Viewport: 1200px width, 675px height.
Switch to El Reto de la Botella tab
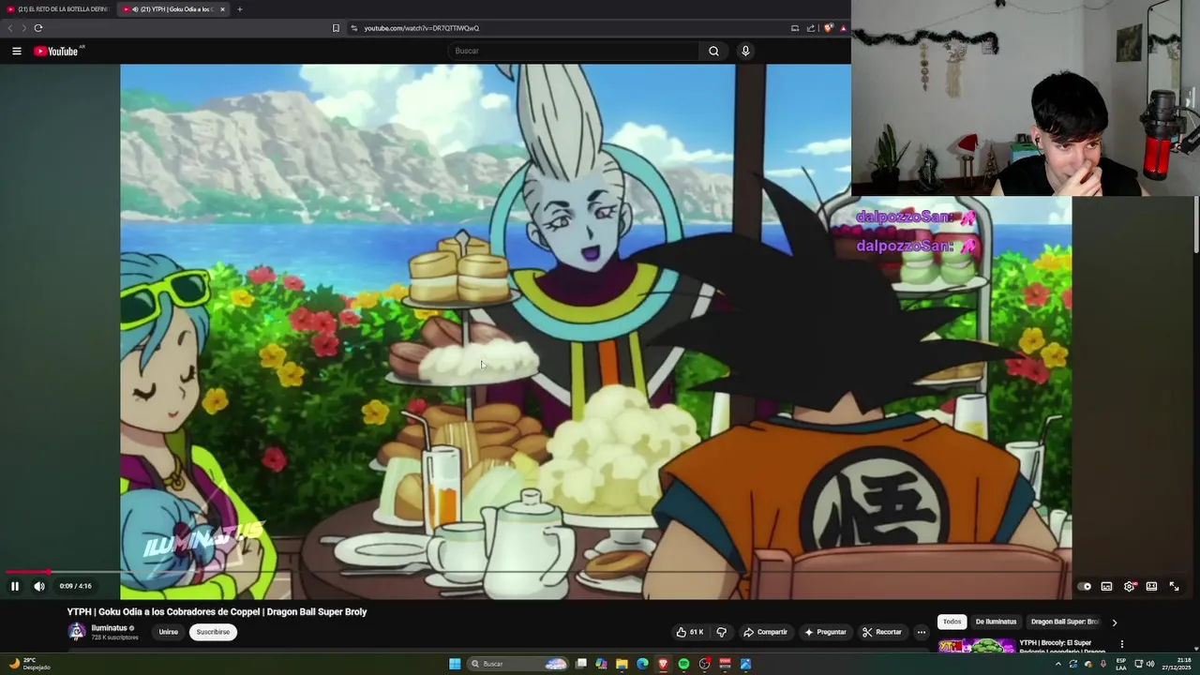(x=58, y=9)
